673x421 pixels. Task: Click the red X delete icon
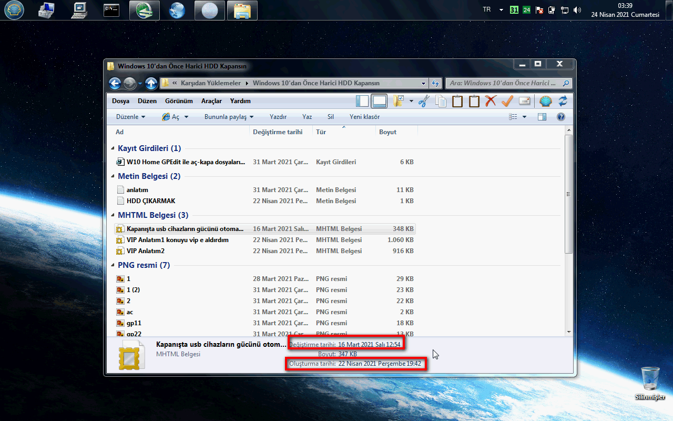tap(491, 101)
